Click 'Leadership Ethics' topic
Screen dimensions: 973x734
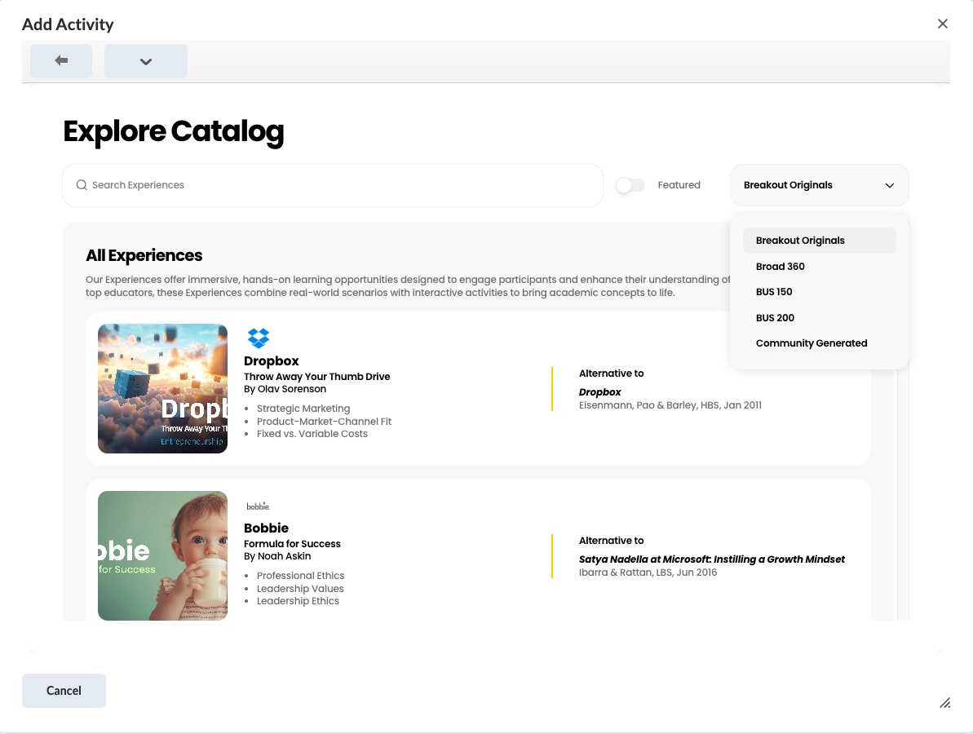coord(298,600)
